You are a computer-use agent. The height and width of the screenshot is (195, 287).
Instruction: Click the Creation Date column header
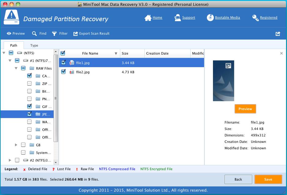(x=167, y=53)
